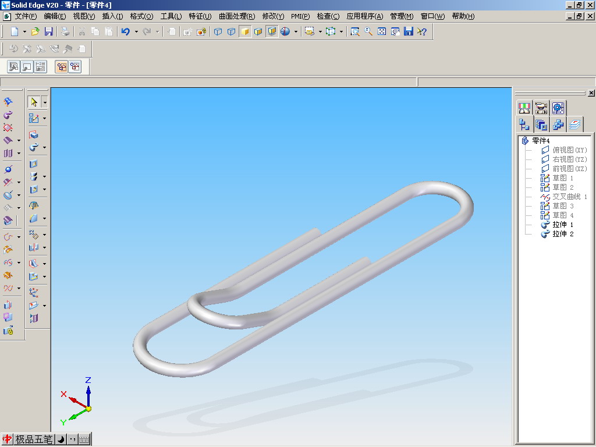Select 拉伸 1 in the feature tree
This screenshot has width=596, height=447.
pyautogui.click(x=563, y=225)
